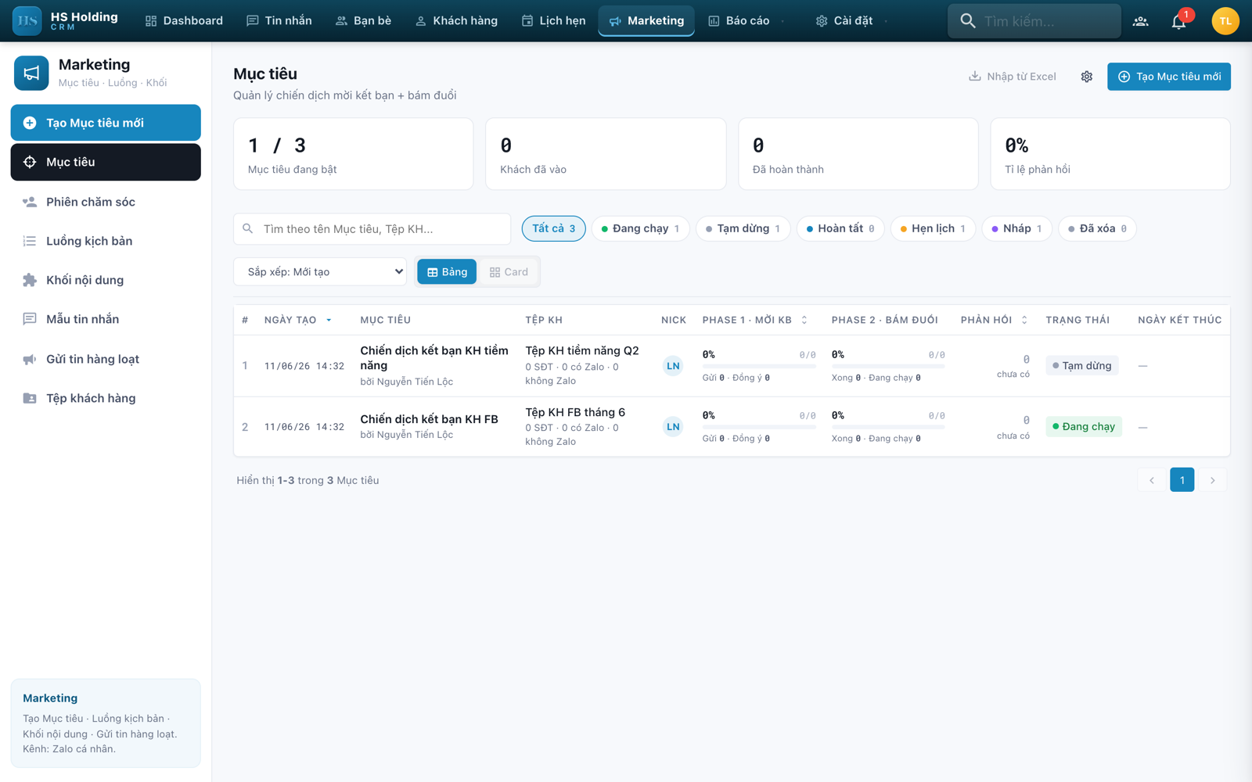The image size is (1252, 782).
Task: Click Nhập từ Excel
Action: tap(1013, 77)
